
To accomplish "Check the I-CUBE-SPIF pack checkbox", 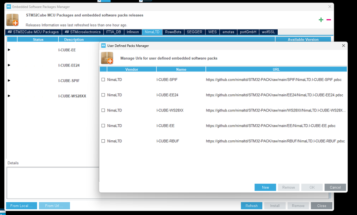I will (103, 80).
